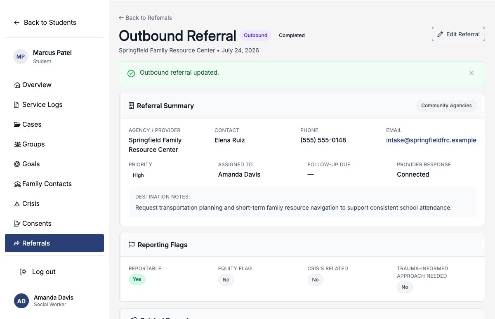Click the flag icon beside Reporting Flags
Screen dimensions: 495x319
[x=132, y=245]
